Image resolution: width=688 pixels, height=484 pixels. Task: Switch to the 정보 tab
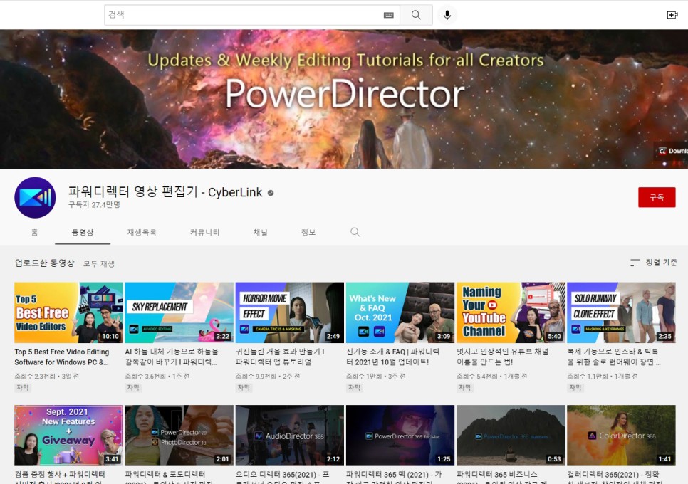click(308, 232)
